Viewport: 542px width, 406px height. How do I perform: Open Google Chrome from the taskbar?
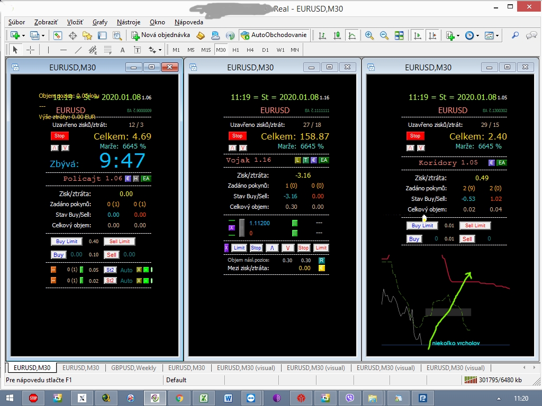[179, 398]
